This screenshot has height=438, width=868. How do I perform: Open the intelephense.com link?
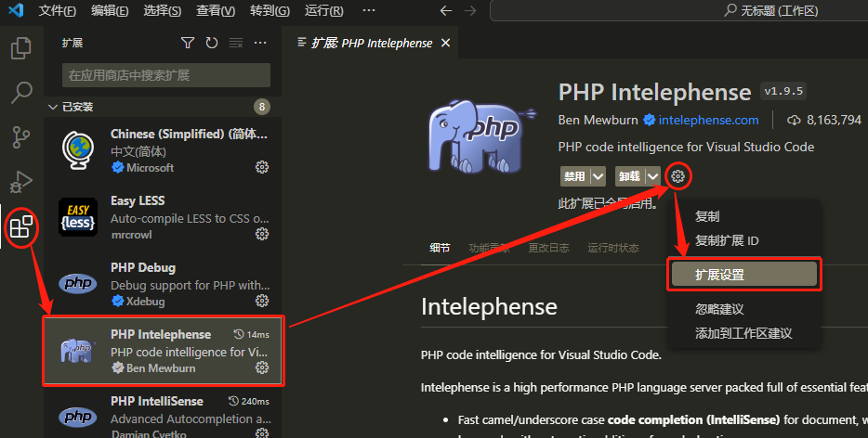coord(708,120)
